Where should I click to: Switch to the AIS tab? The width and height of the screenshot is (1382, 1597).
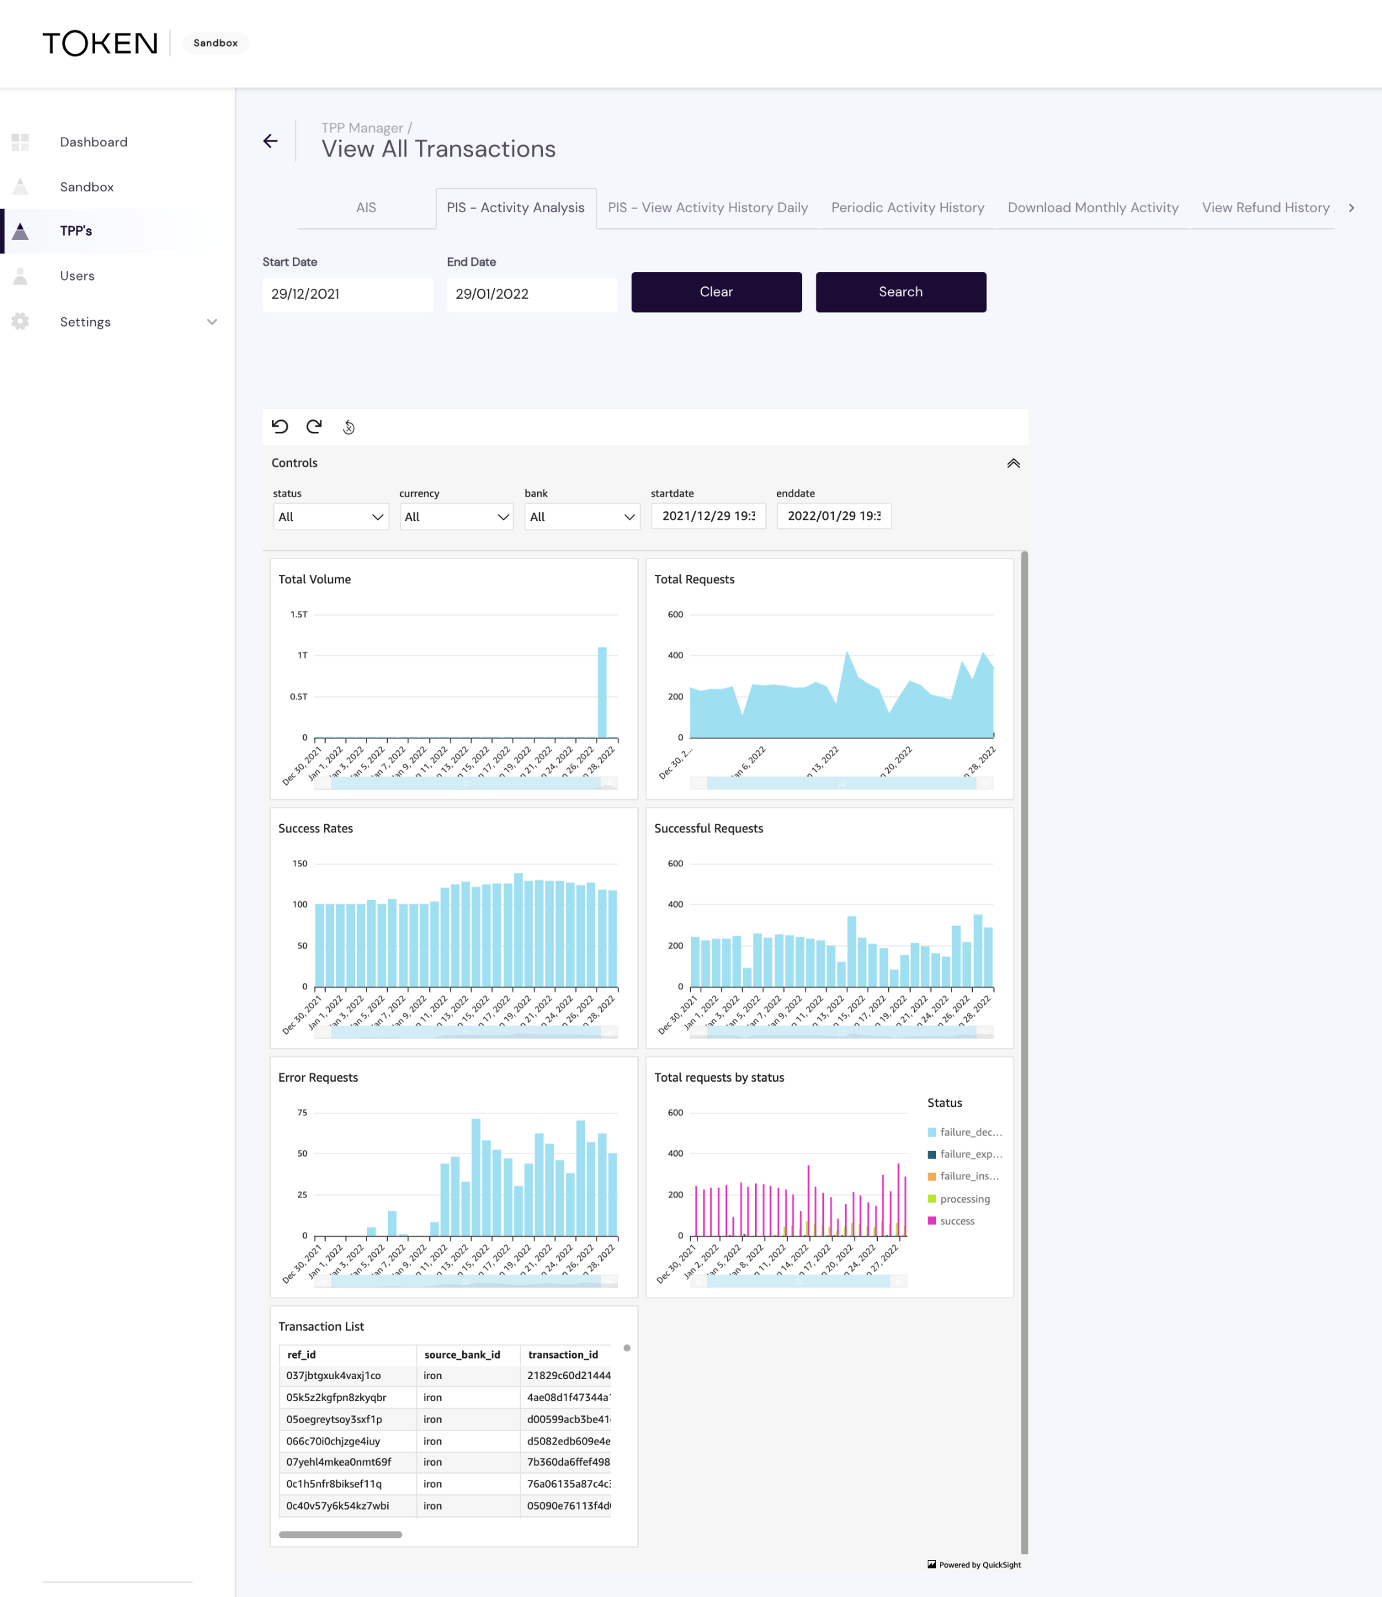point(366,208)
